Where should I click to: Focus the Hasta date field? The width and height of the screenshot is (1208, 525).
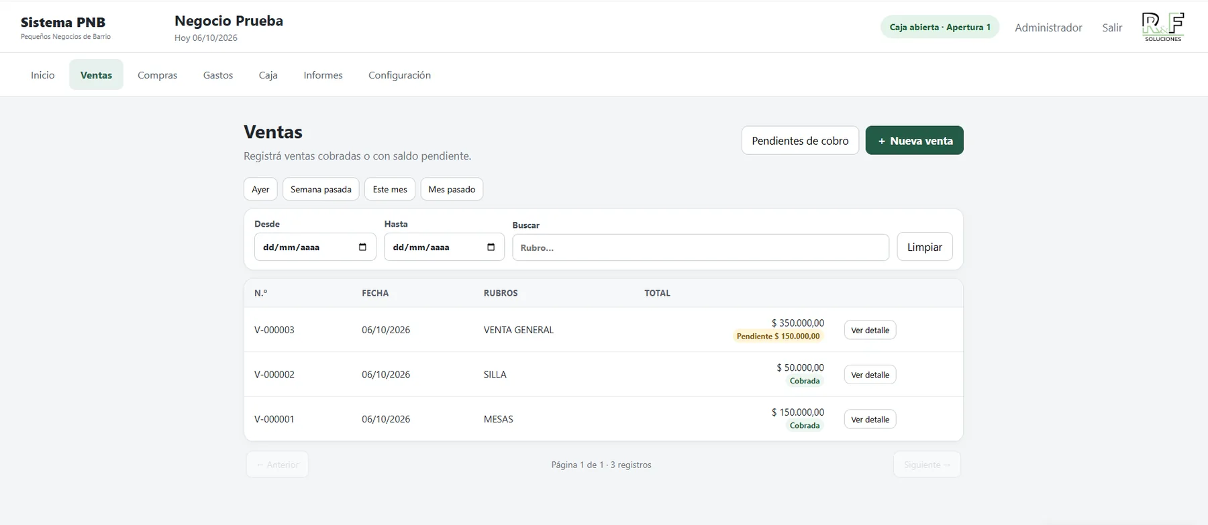pyautogui.click(x=444, y=247)
